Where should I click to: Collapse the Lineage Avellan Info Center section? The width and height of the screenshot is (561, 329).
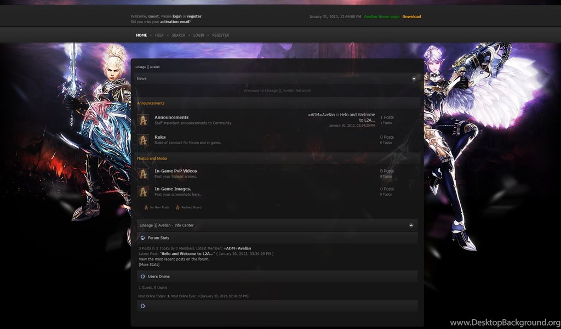point(411,225)
